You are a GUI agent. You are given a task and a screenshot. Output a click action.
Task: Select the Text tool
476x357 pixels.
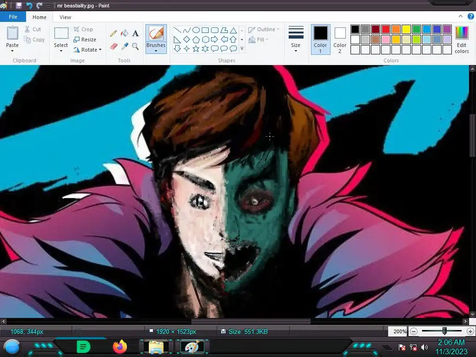[135, 33]
